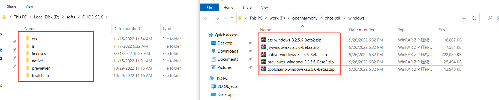The height and width of the screenshot is (100, 499).
Task: Open the Home ribbon tab
Action: point(228,7)
